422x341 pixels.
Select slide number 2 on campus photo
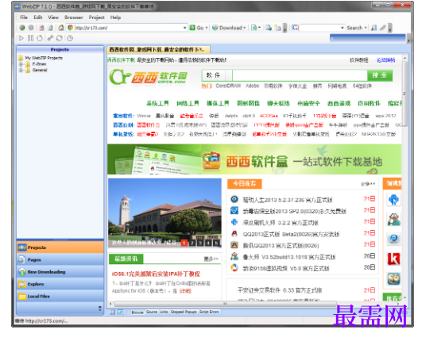pos(192,243)
